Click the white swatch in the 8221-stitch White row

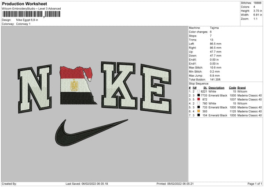point(198,91)
